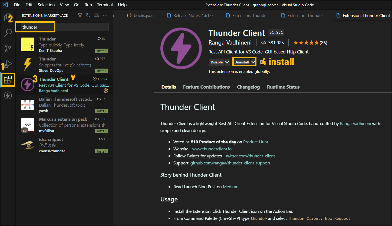The width and height of the screenshot is (392, 226).
Task: Open the File menu
Action: 17,5
